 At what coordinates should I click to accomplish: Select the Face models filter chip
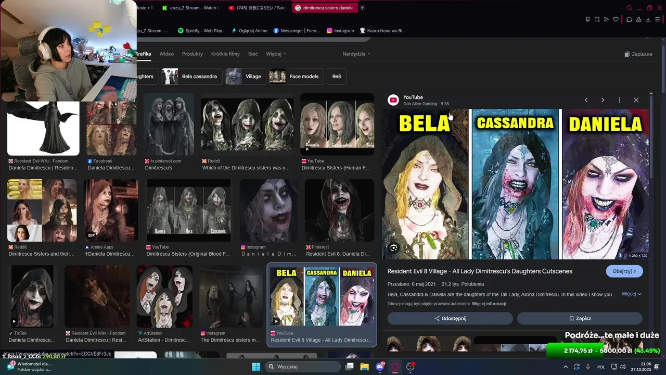(297, 76)
